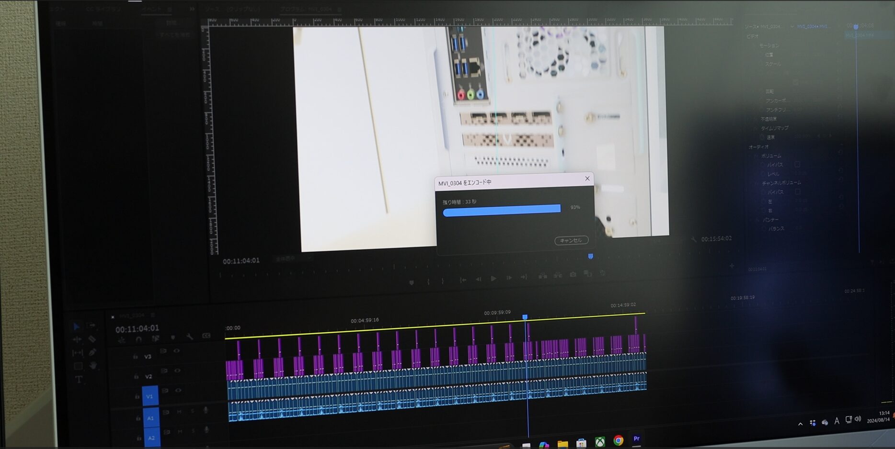Mute audio track A2
Image resolution: width=895 pixels, height=449 pixels.
pyautogui.click(x=180, y=431)
